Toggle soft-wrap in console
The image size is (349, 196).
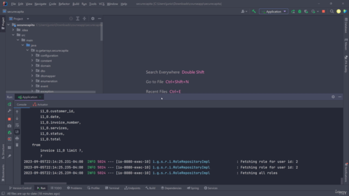17,125
